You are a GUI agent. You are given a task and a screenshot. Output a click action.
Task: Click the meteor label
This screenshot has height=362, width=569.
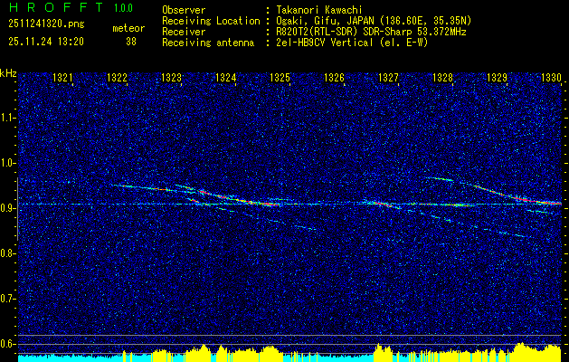[x=128, y=28]
